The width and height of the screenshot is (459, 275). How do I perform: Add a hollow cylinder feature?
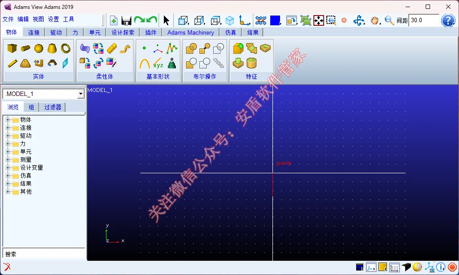pos(252,63)
